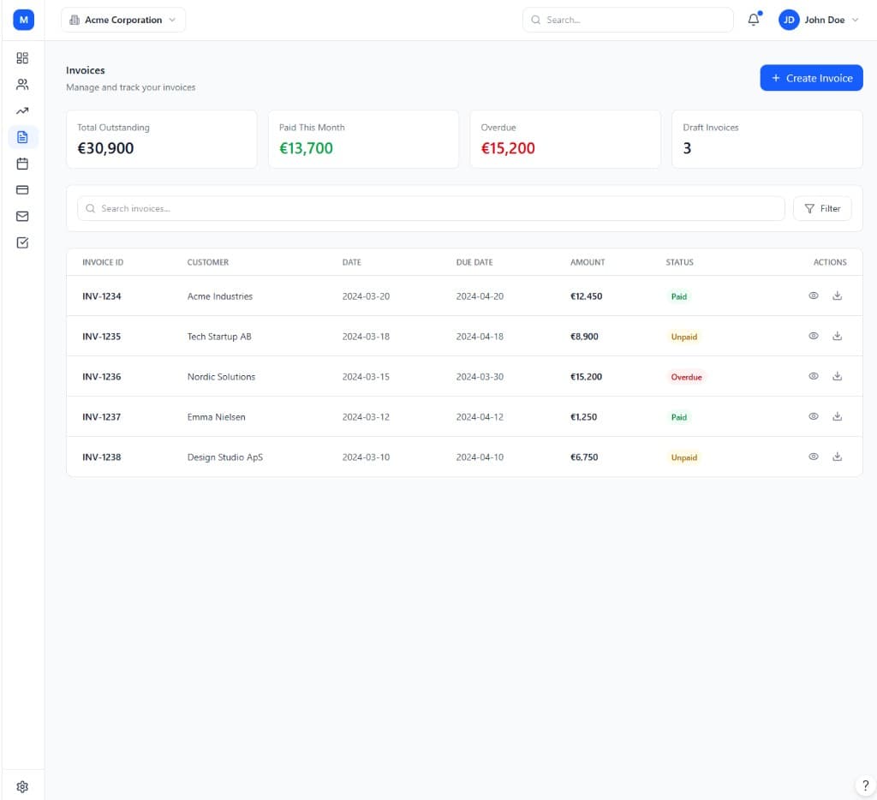The image size is (877, 800).
Task: Click invoice ID INV-1237
Action: 102,417
